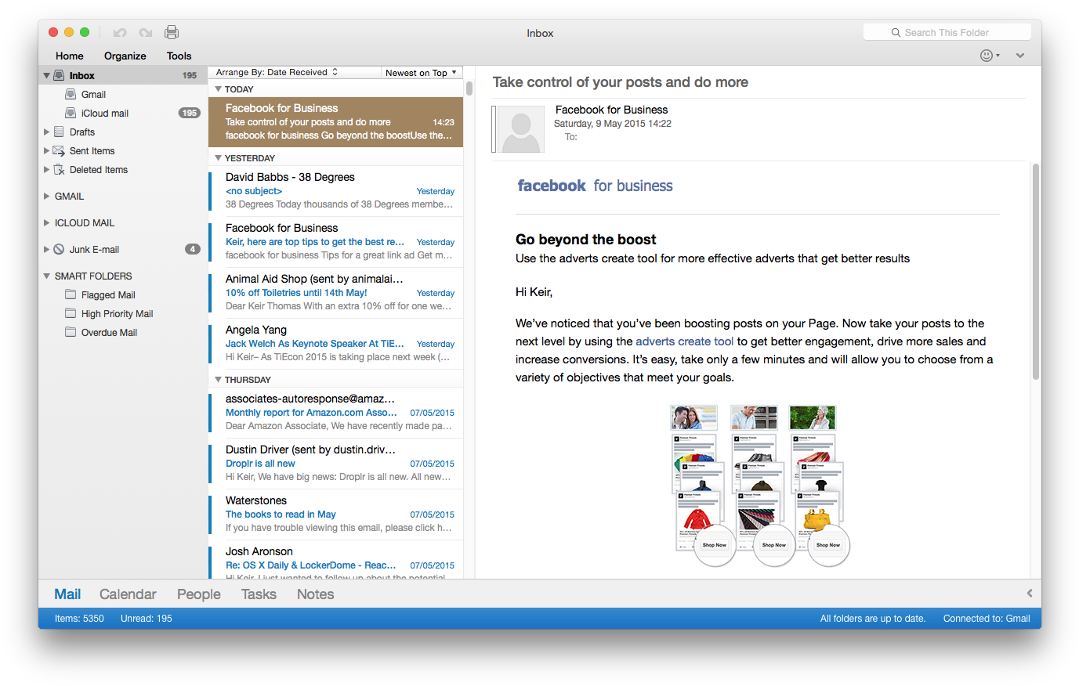The width and height of the screenshot is (1079, 686).
Task: Select the Gmail inbox folder icon
Action: (x=71, y=94)
